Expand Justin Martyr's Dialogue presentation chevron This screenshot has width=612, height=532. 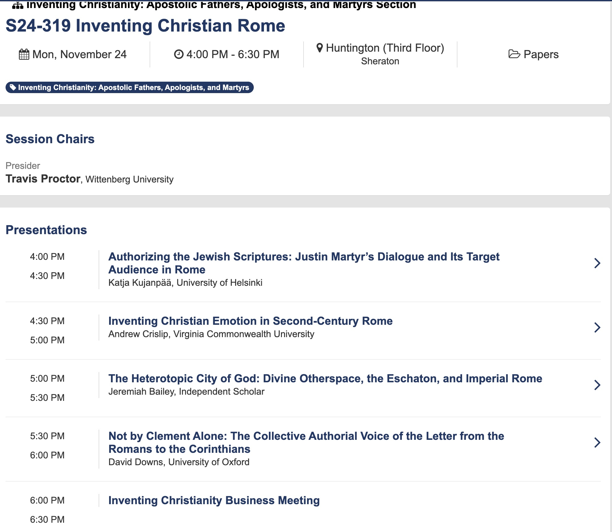pyautogui.click(x=597, y=263)
